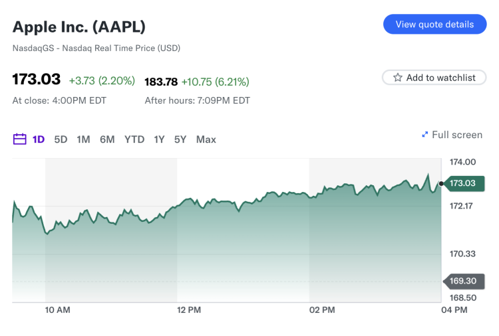The height and width of the screenshot is (336, 499).
Task: Display the 1Y chart range
Action: click(x=159, y=139)
